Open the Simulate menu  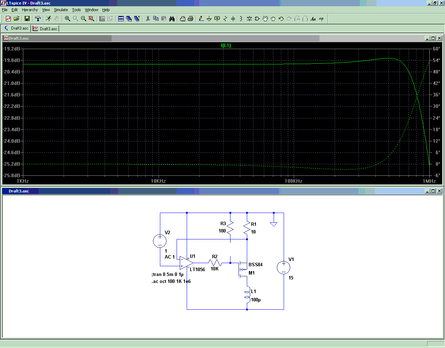(x=61, y=10)
